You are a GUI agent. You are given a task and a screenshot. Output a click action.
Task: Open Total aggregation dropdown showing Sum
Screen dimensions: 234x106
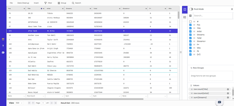106,96
